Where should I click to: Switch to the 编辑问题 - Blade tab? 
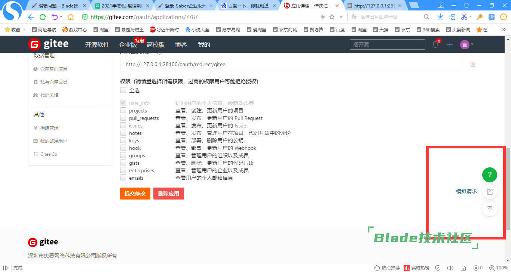coord(59,6)
